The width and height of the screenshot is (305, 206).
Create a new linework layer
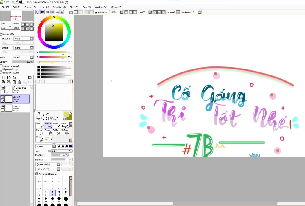pos(9,78)
